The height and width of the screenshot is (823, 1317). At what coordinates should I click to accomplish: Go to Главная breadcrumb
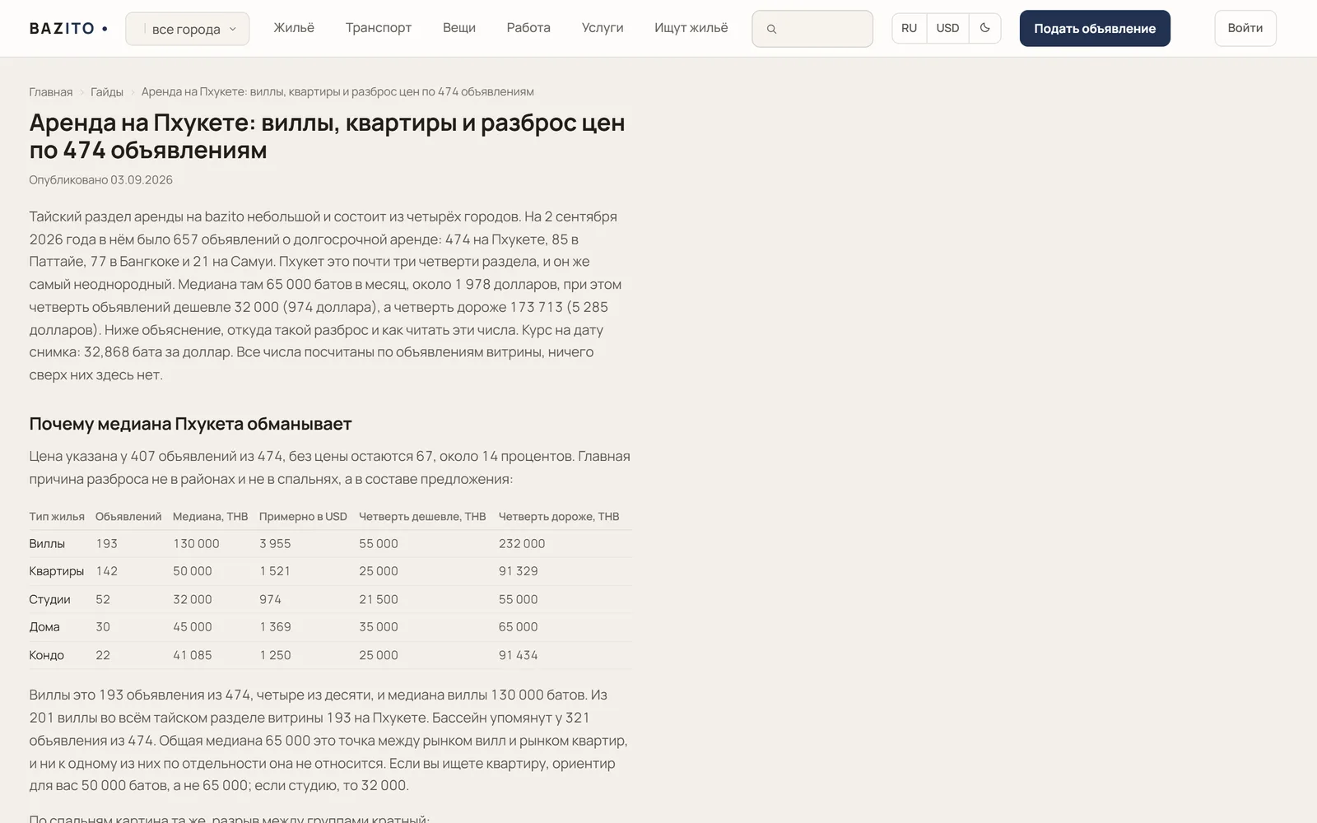pos(51,91)
